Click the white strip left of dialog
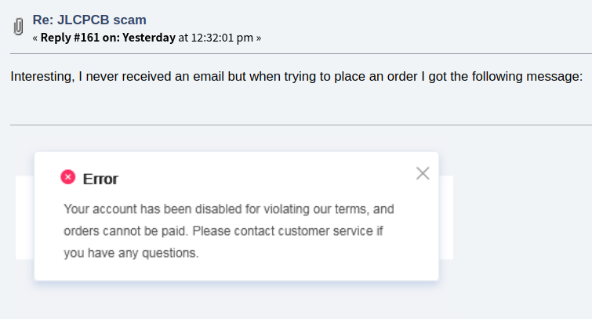Screen dimensions: 592x319 click(24, 218)
